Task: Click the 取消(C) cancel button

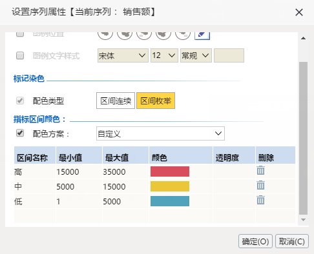Action: tap(292, 241)
